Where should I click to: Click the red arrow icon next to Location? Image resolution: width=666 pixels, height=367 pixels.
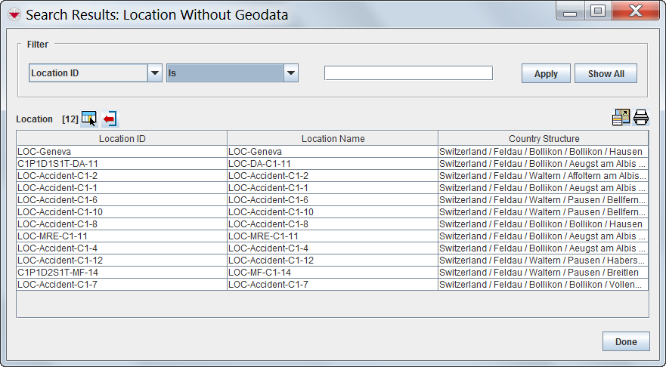pos(110,119)
